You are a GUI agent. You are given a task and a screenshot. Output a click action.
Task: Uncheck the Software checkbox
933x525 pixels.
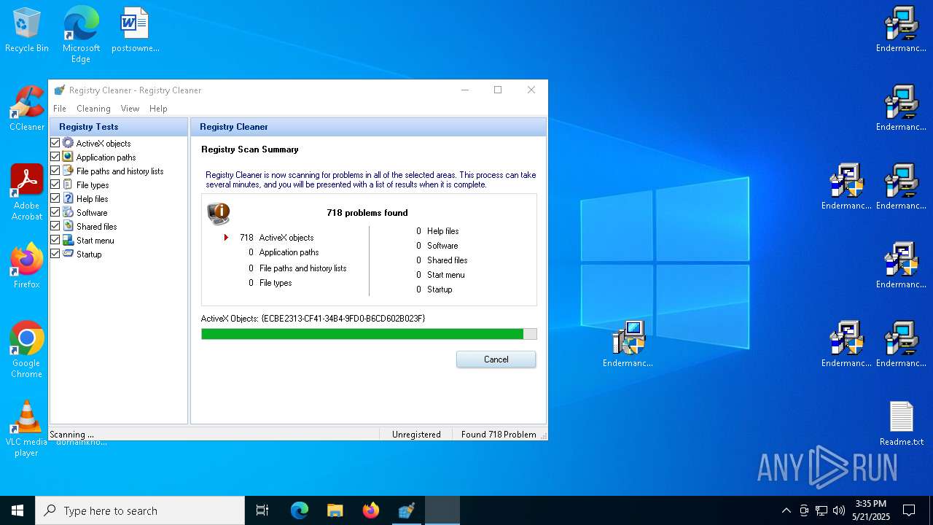pos(55,212)
